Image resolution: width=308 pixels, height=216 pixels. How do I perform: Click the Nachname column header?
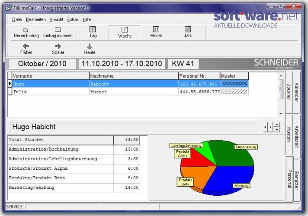click(x=134, y=76)
